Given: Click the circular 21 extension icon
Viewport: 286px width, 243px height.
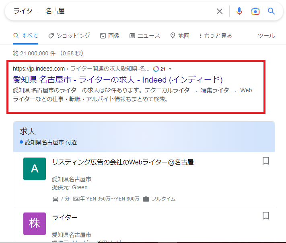Looking at the screenshot, I should pyautogui.click(x=156, y=69).
